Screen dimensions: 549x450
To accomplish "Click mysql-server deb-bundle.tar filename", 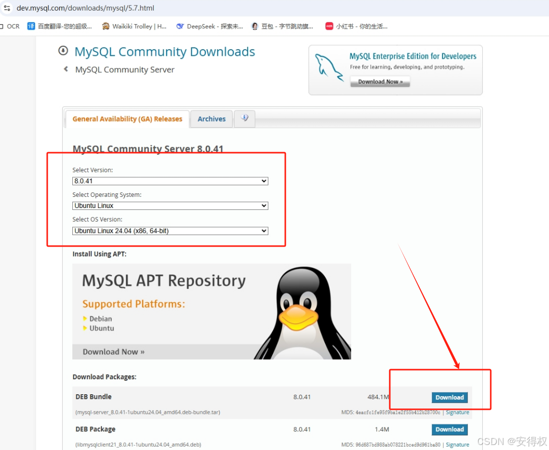I will tap(148, 412).
